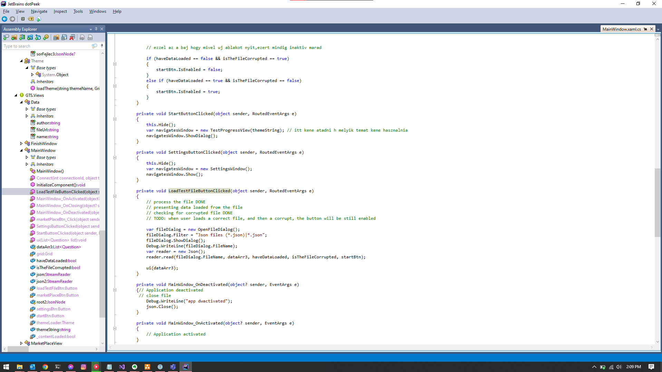This screenshot has height=372, width=662.
Task: Open Chrome from the taskbar
Action: (x=45, y=367)
